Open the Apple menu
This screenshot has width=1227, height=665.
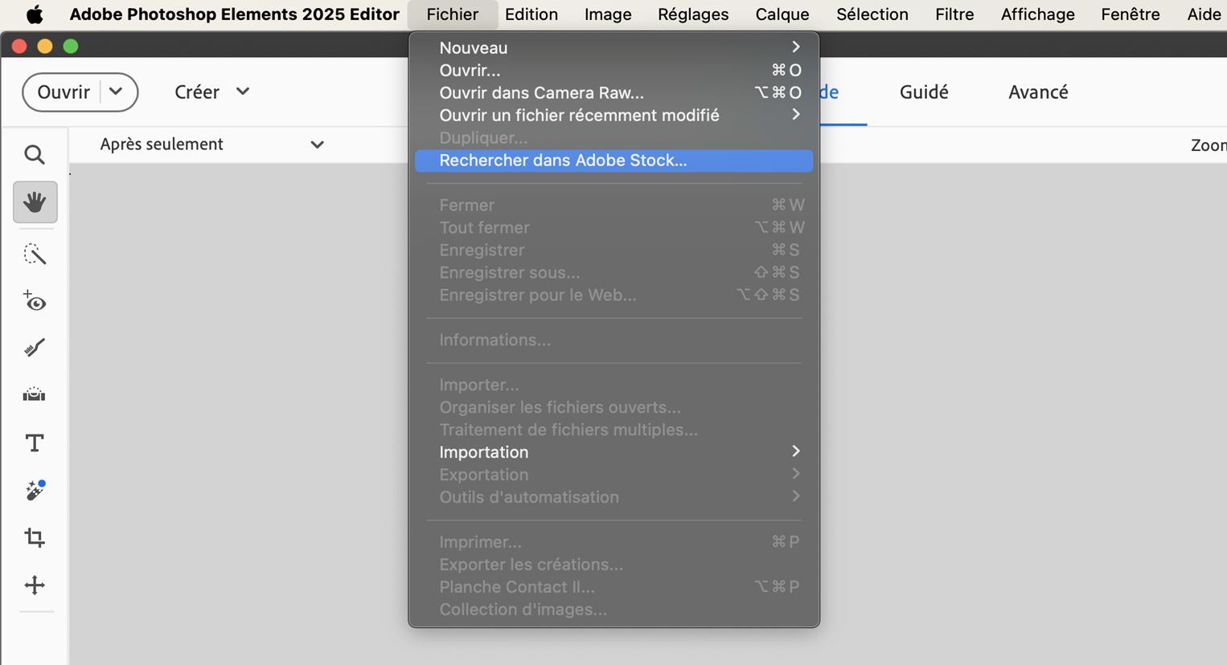(x=35, y=14)
